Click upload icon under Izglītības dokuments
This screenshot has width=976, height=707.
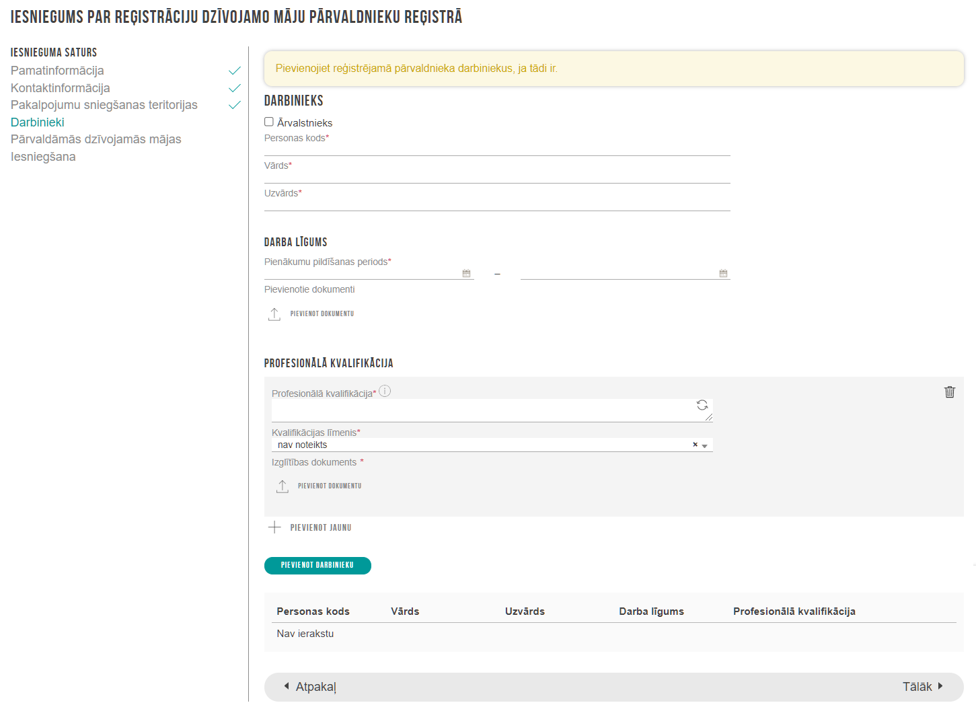(x=283, y=486)
